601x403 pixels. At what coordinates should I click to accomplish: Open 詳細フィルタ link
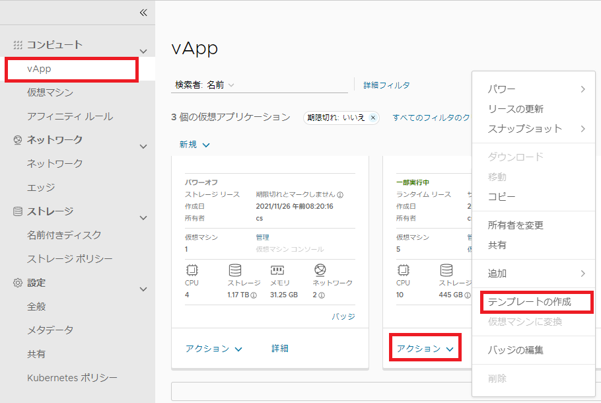pos(386,85)
